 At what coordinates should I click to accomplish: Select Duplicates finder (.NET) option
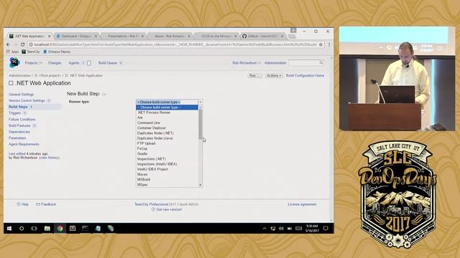tap(167, 133)
